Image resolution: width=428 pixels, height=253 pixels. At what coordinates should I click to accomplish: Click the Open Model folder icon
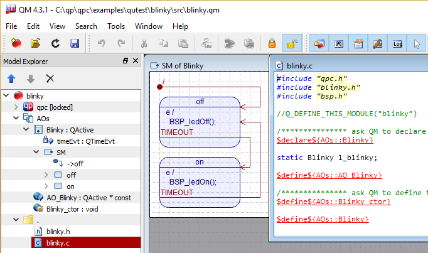point(35,43)
